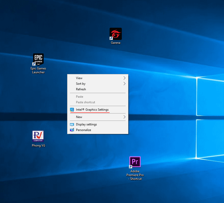
Task: Open Intel® Graphics Settings menu entry
Action: pyautogui.click(x=92, y=110)
